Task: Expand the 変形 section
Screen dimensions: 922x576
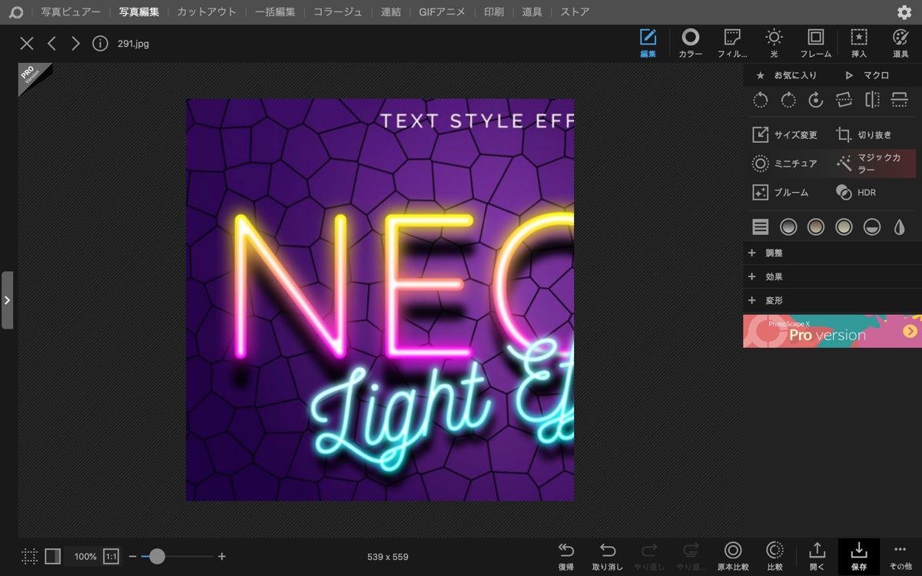Action: tap(832, 300)
